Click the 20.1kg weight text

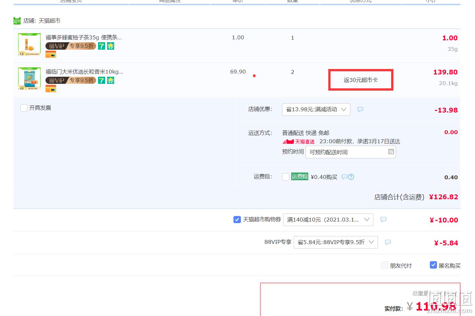pos(448,83)
